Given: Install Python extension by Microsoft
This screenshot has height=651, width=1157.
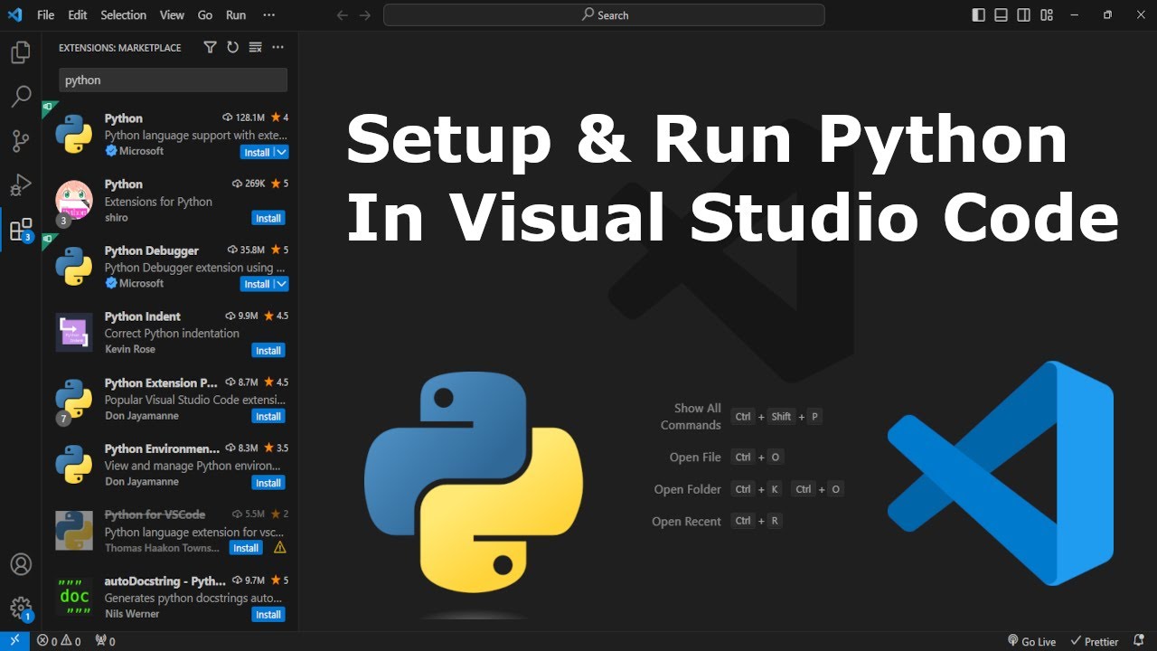Looking at the screenshot, I should (257, 152).
